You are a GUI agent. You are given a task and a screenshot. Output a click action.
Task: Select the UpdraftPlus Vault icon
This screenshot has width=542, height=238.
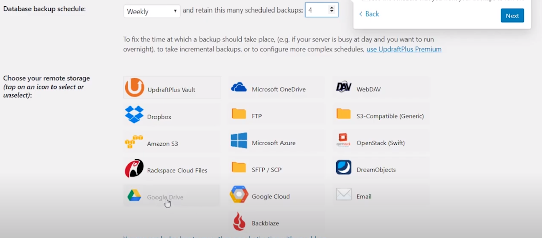coord(134,87)
